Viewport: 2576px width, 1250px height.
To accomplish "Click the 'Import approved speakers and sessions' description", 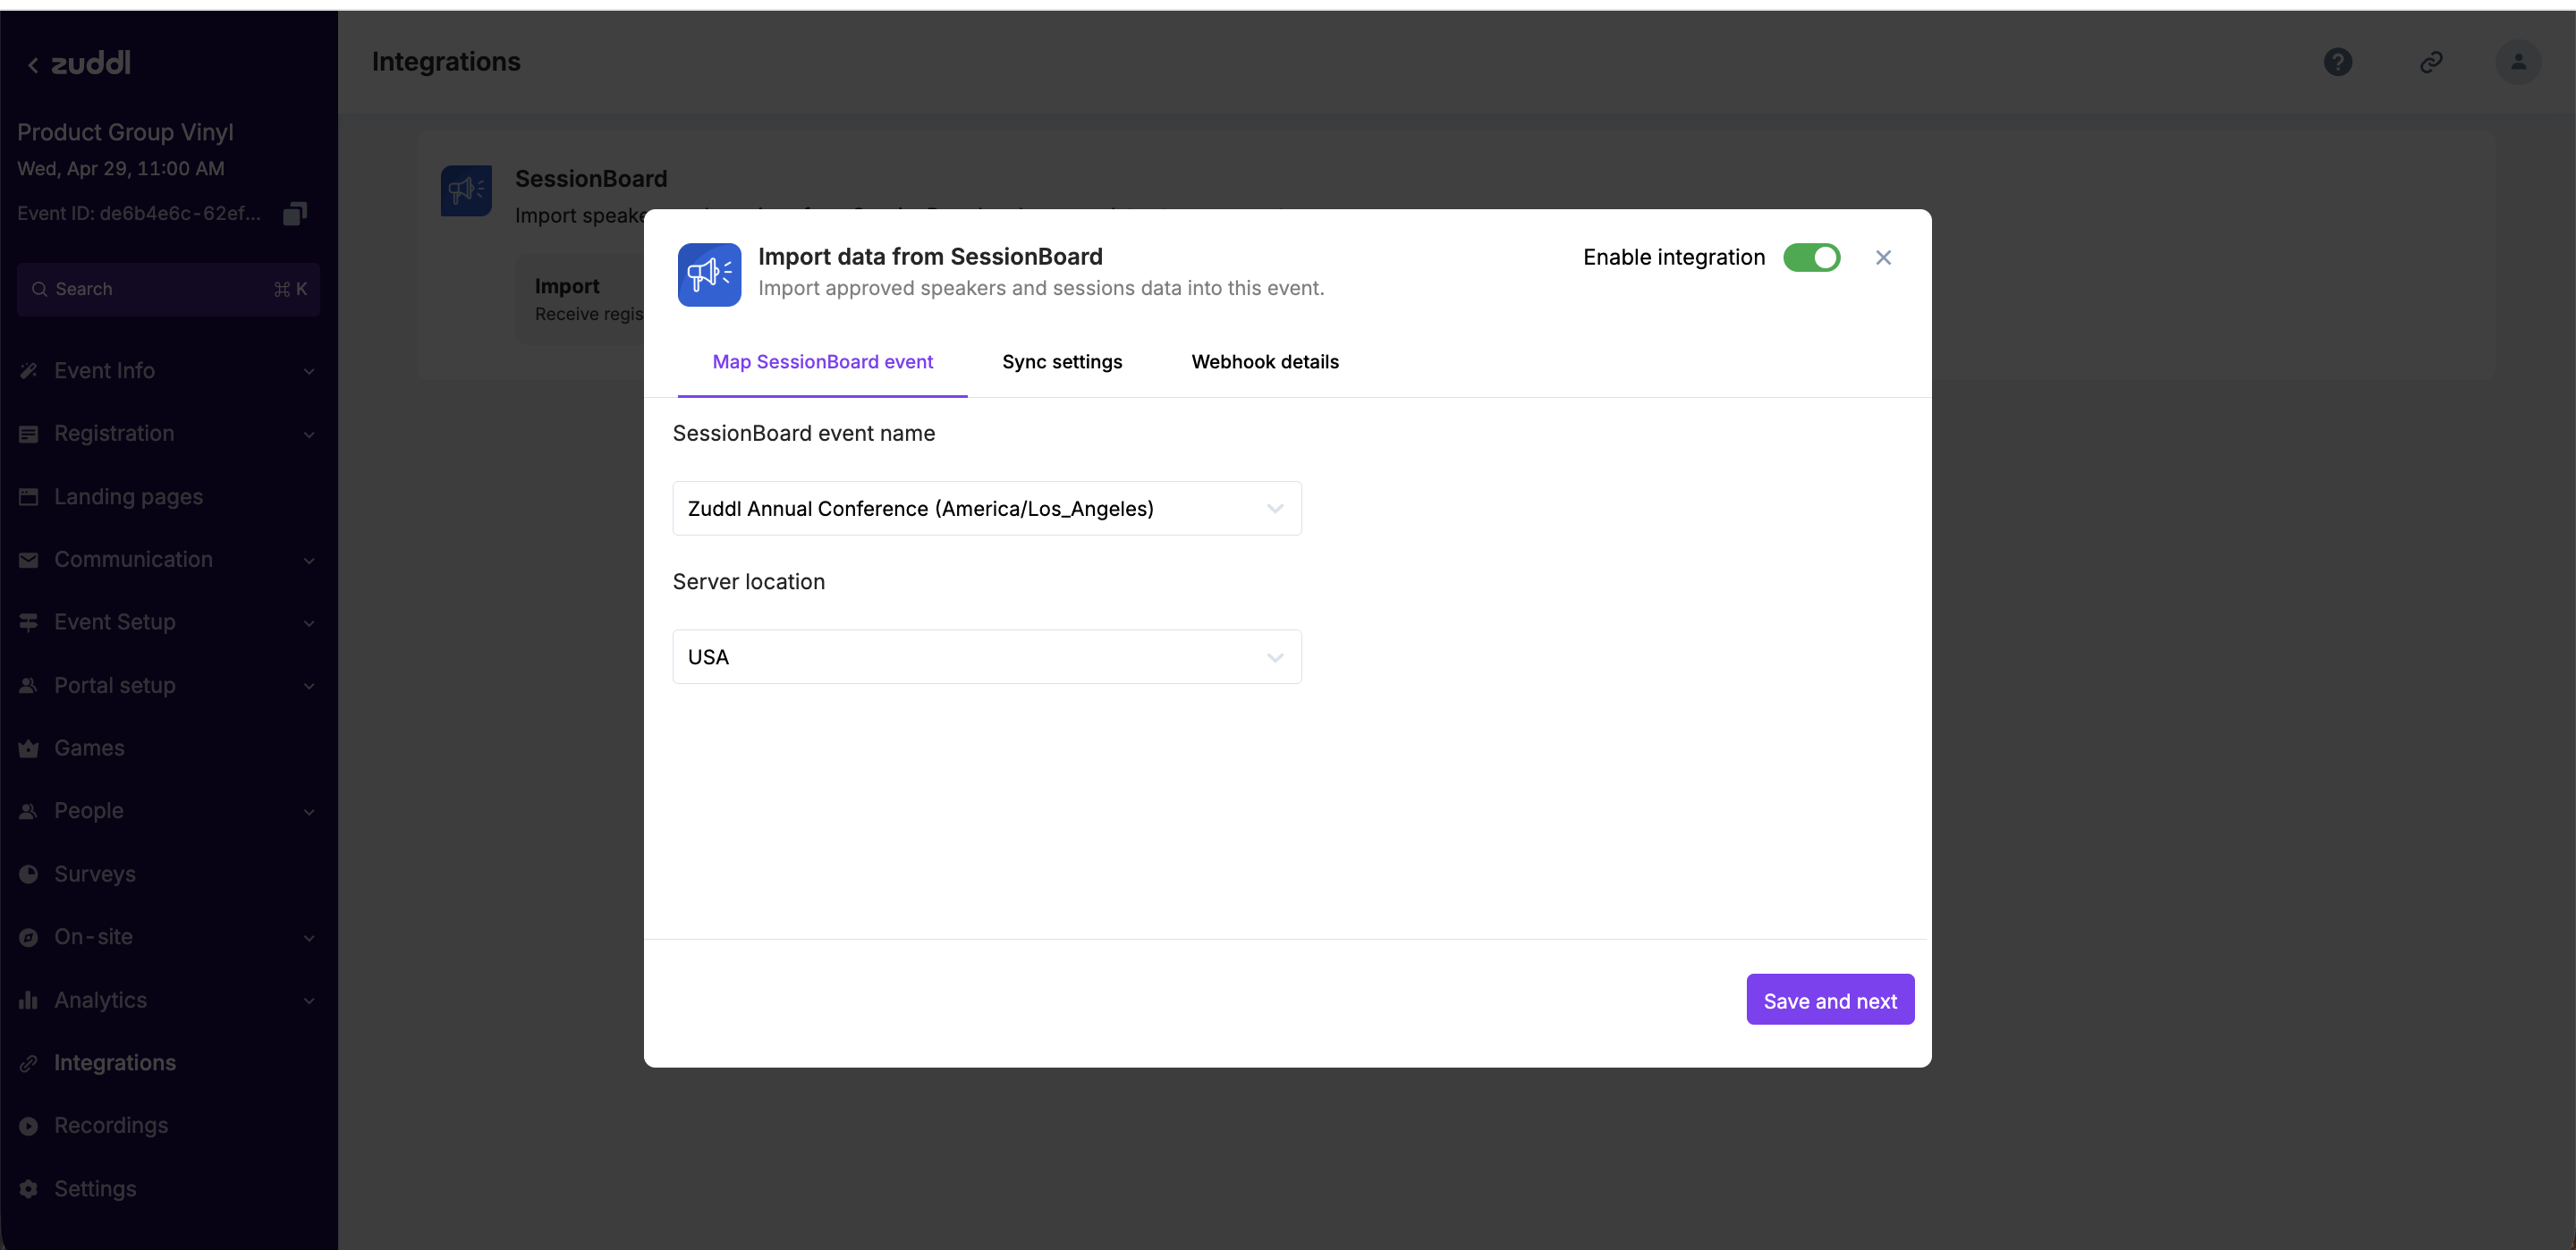I will (x=1041, y=288).
